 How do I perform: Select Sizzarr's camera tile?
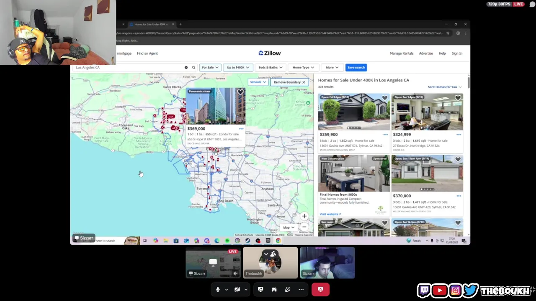coord(327,263)
